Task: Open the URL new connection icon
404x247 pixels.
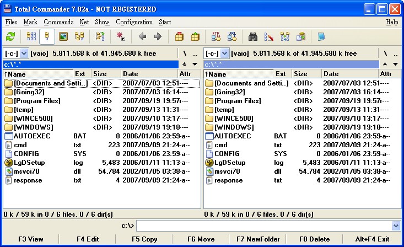Action: pyautogui.click(x=232, y=36)
